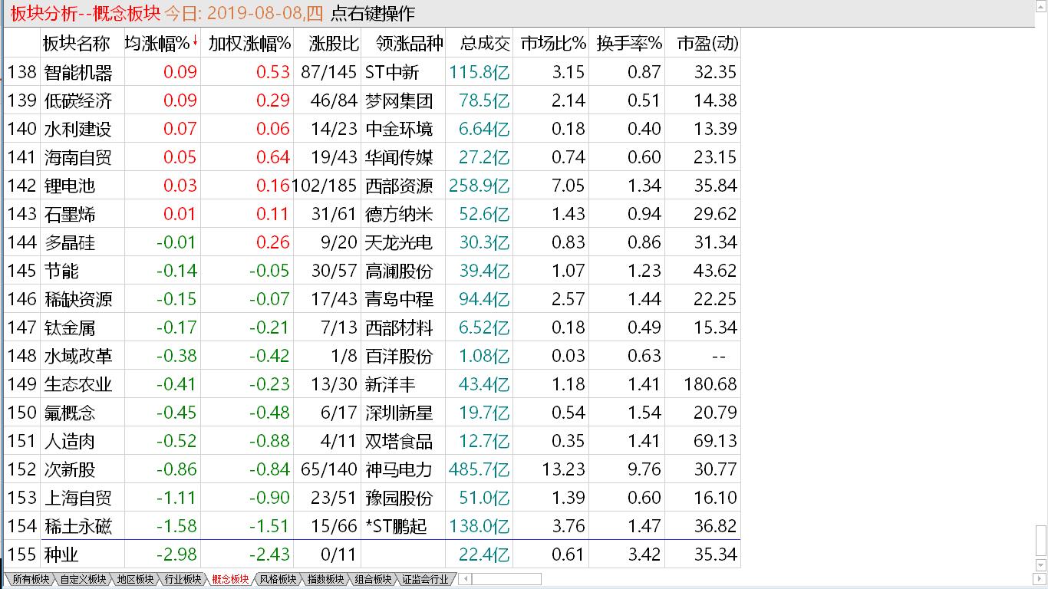Viewport: 1048px width, 589px height.
Task: Click leading stock 深圳新星
Action: 399,413
